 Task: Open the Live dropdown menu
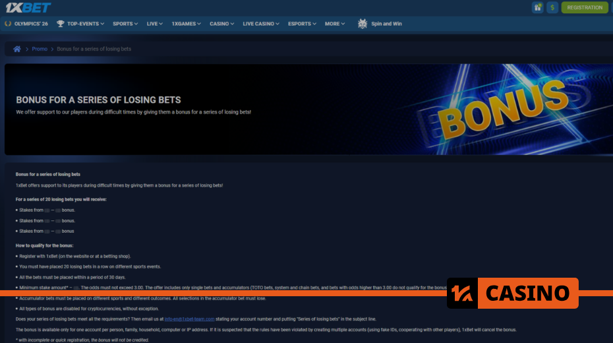(154, 24)
